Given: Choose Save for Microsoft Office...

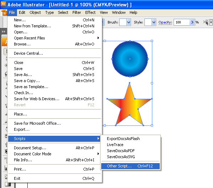Looking at the screenshot, I should (x=54, y=123).
